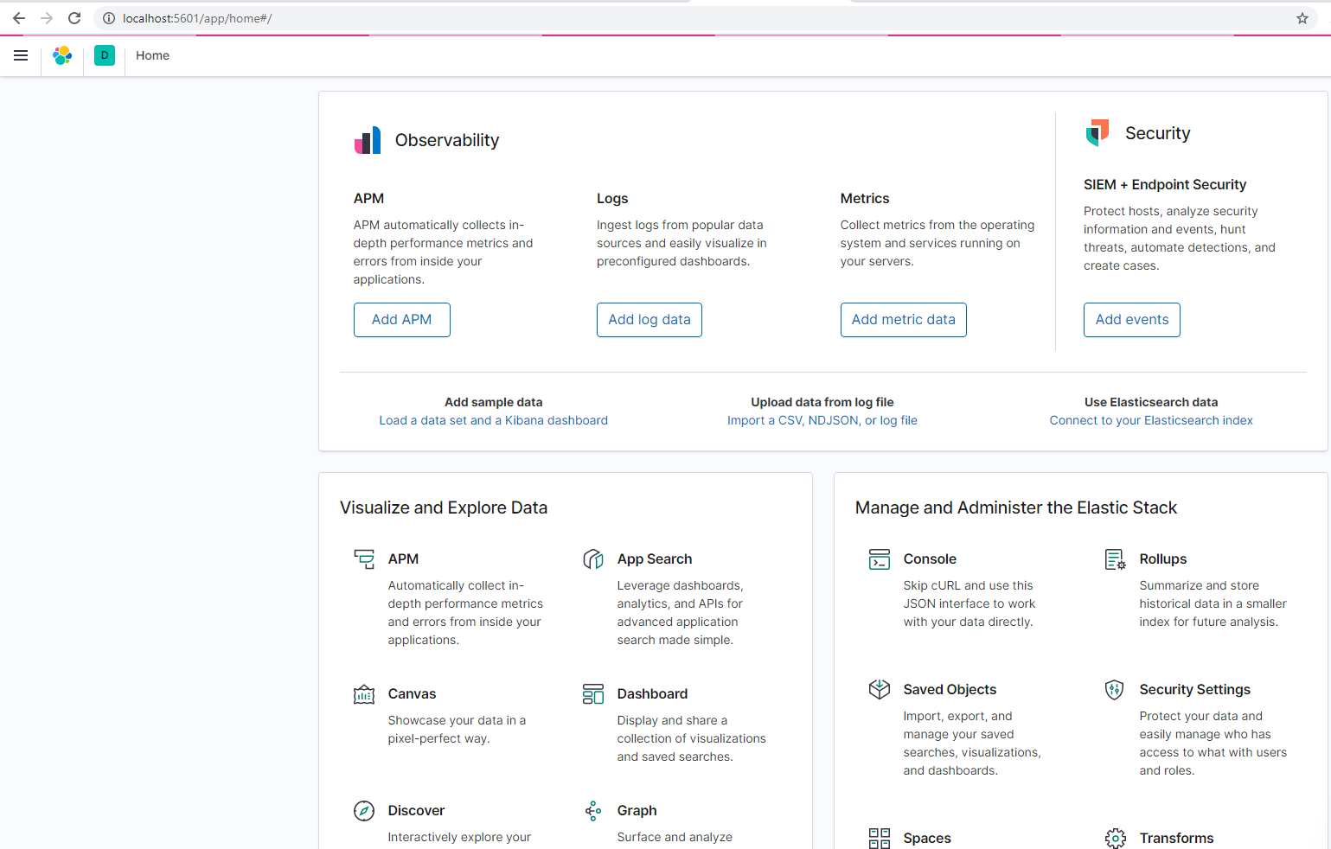
Task: Click the Security shield logo
Action: (1097, 132)
